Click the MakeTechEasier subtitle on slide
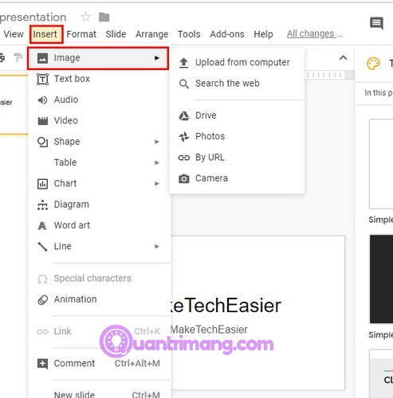Image resolution: width=393 pixels, height=398 pixels. [x=209, y=330]
